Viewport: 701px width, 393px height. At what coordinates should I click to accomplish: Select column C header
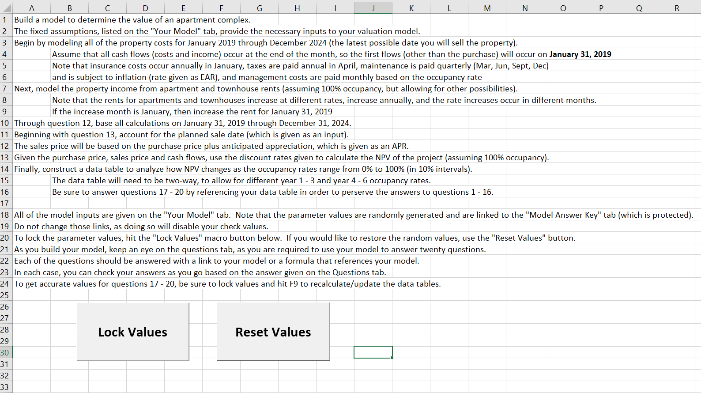(107, 8)
